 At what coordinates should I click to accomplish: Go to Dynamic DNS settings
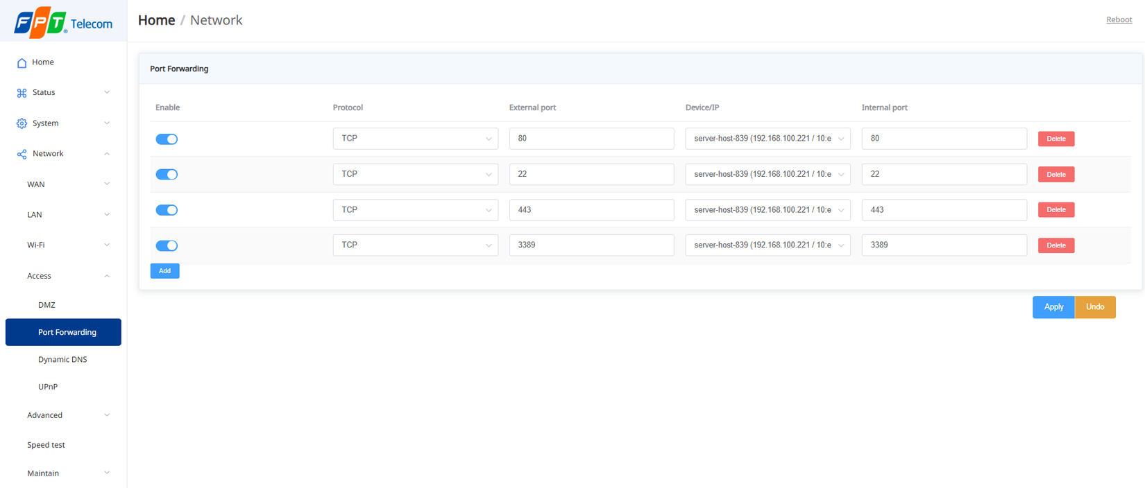click(62, 360)
